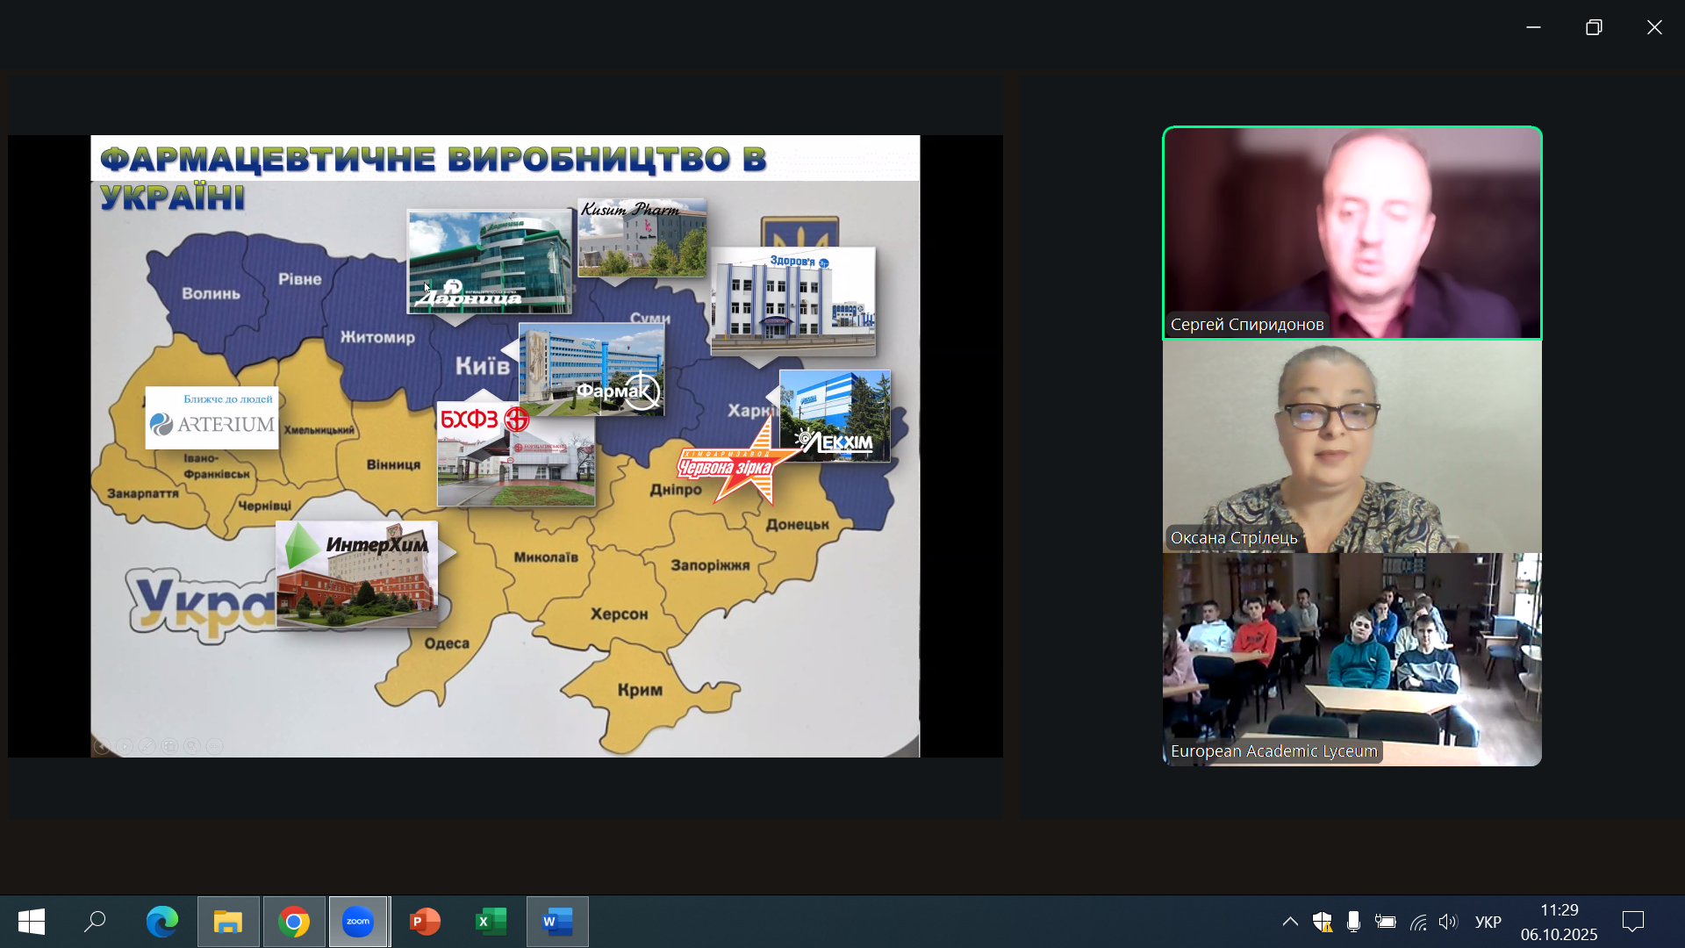Open the see all slides icon
This screenshot has width=1685, height=948.
click(x=169, y=746)
